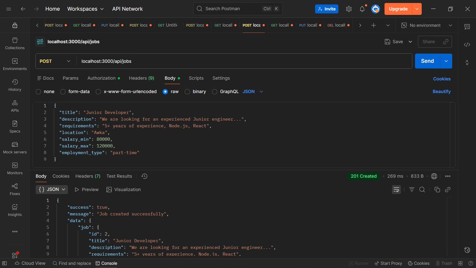Image resolution: width=476 pixels, height=268 pixels.
Task: Switch to the request Params tab
Action: [x=71, y=78]
